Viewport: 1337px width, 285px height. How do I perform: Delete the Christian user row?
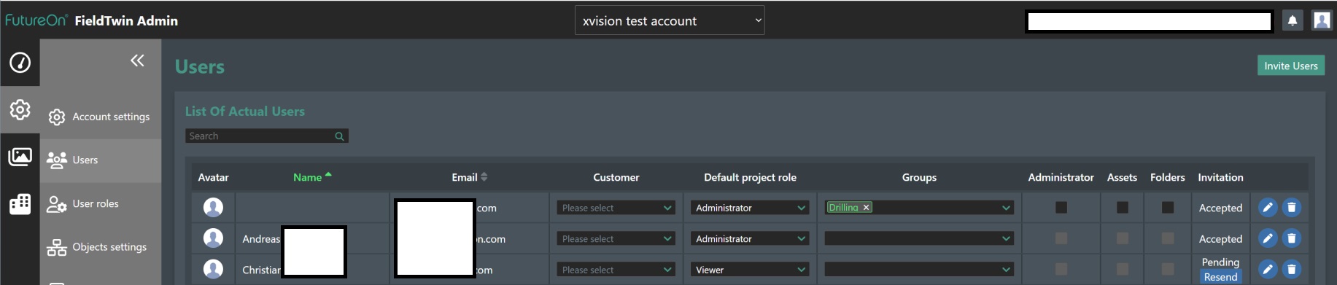click(x=1291, y=269)
